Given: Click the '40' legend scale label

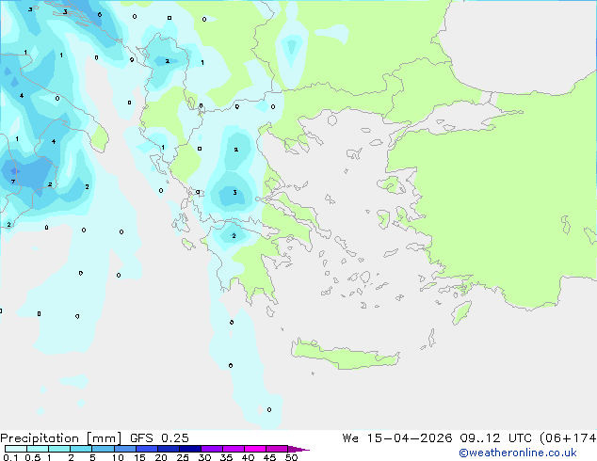Looking at the screenshot, I should click(248, 457).
